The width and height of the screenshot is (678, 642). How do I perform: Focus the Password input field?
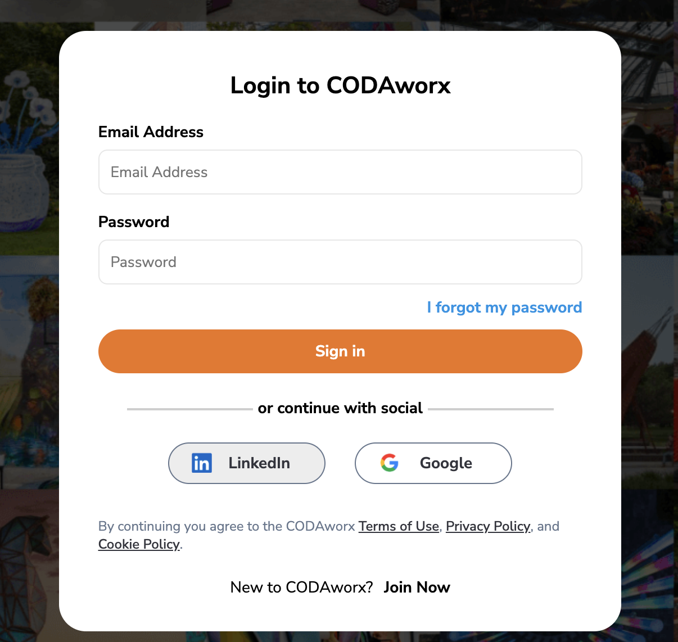pos(340,262)
